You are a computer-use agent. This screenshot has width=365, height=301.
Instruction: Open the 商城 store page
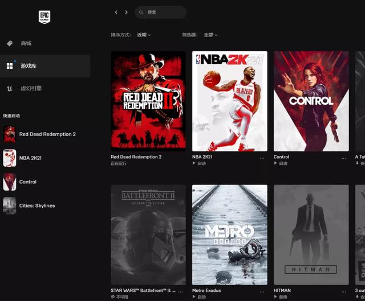[x=26, y=43]
